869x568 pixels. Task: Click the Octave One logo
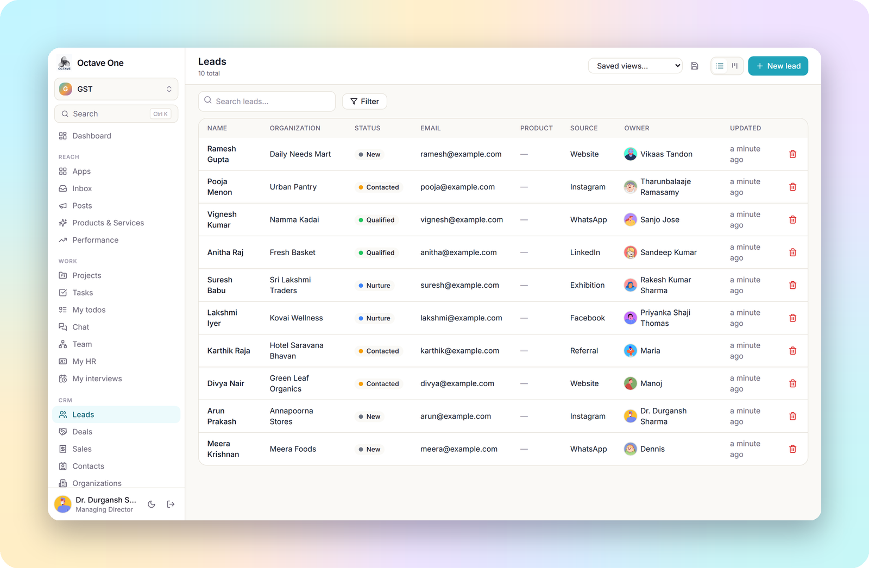click(x=65, y=63)
